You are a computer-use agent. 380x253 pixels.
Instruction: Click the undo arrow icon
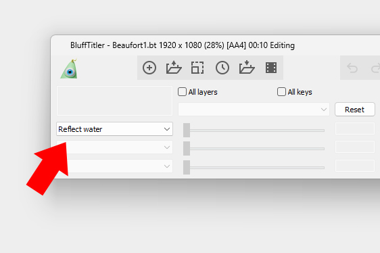(352, 68)
